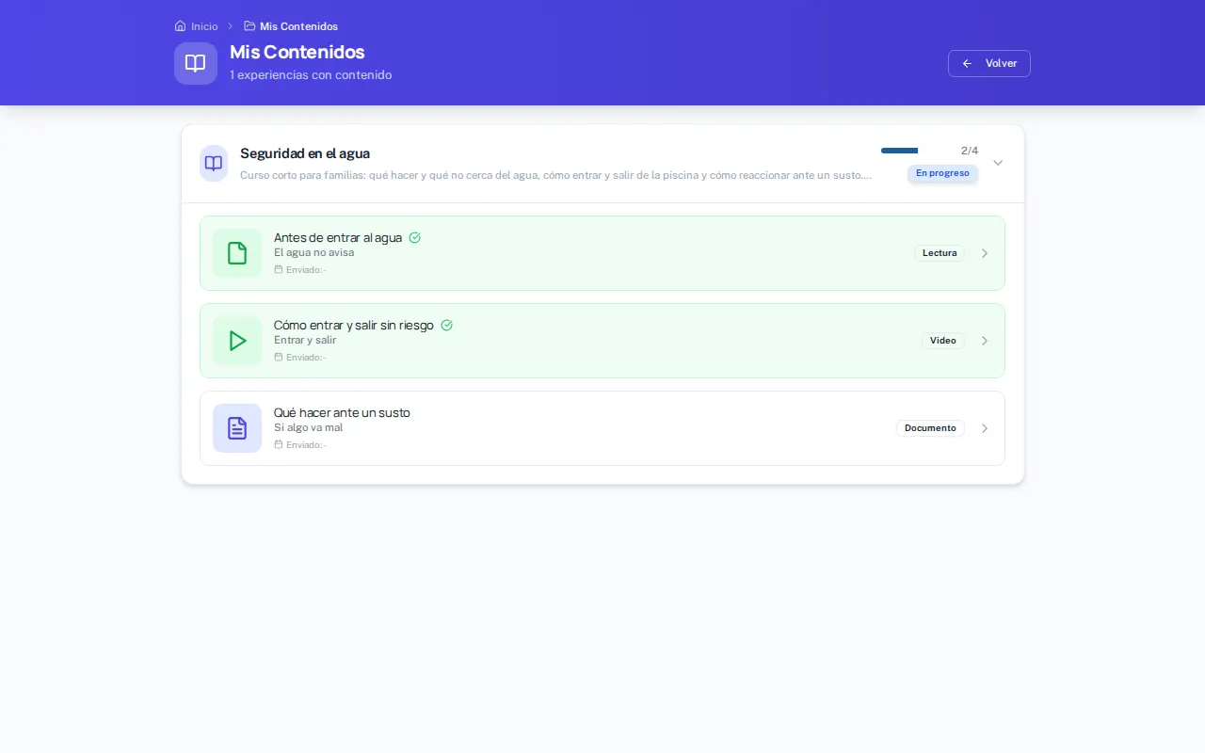Click the calendar icon under Si algo va mal
1205x753 pixels.
pyautogui.click(x=279, y=444)
